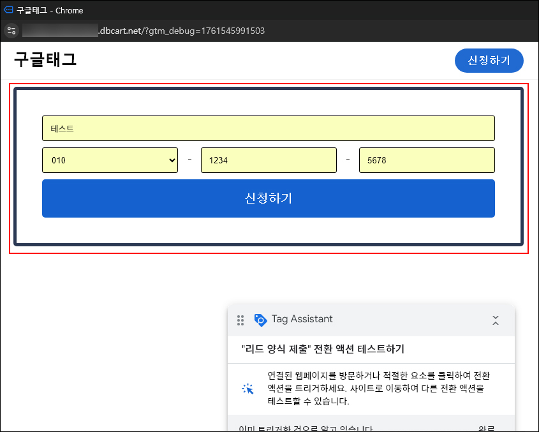Click the "리드 양식 제출" 전환 액션 테스트하기 heading

(x=323, y=349)
